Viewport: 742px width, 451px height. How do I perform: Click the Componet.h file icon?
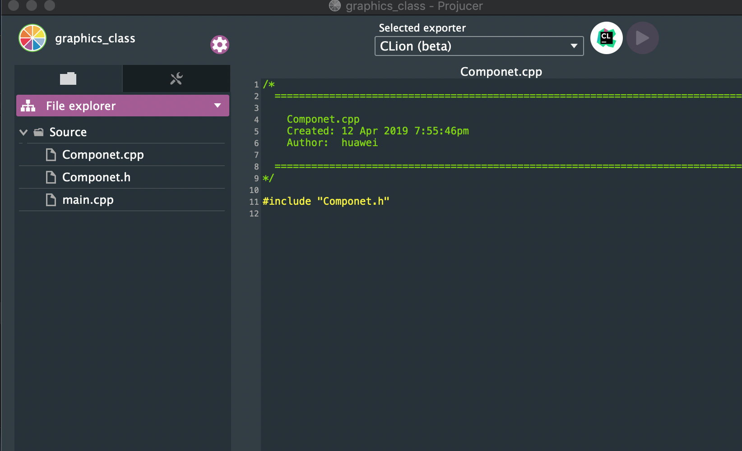pyautogui.click(x=51, y=177)
